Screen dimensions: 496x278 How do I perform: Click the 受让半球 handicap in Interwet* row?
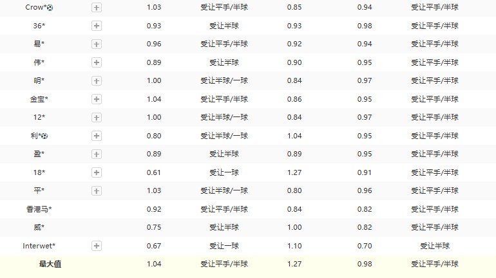pyautogui.click(x=435, y=246)
